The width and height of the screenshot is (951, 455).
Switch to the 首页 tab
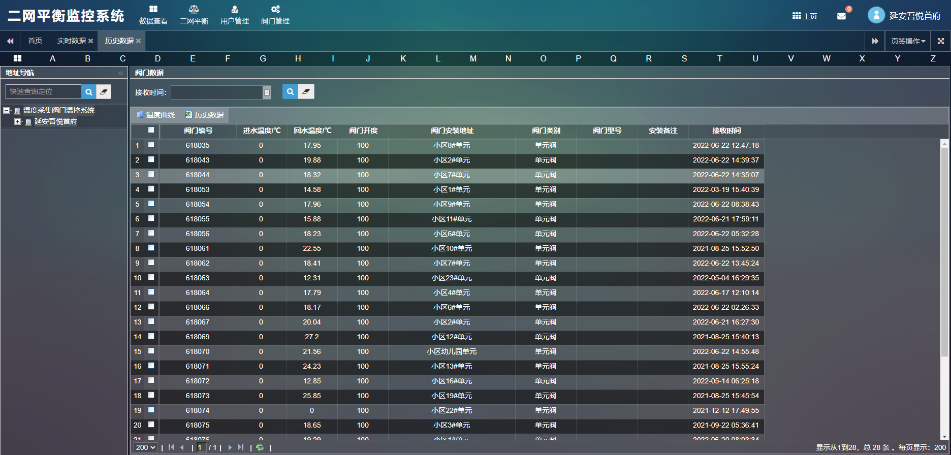[x=35, y=41]
